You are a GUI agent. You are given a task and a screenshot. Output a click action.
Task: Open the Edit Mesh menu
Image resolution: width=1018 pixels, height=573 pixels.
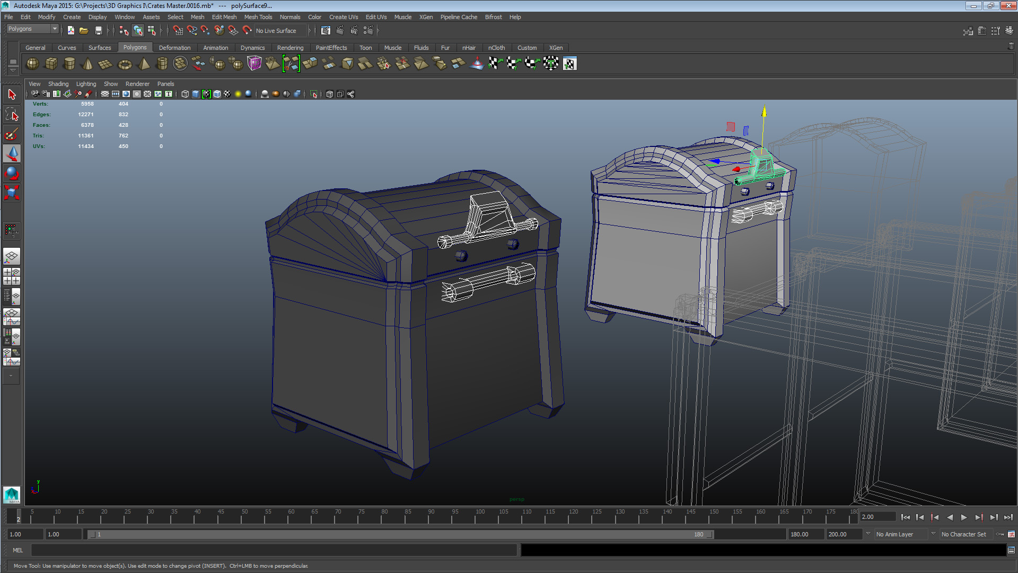click(224, 17)
